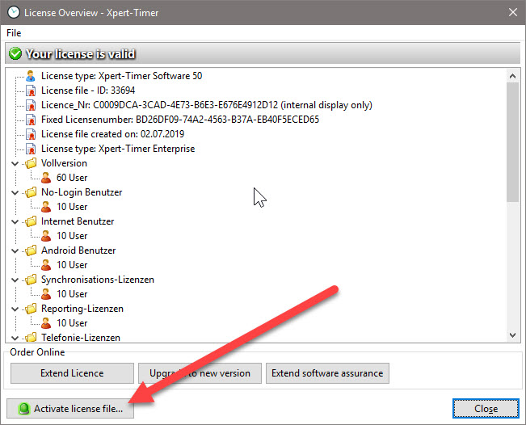Screen dimensions: 526x425
Task: Click the green valid license checkmark icon
Action: click(15, 54)
